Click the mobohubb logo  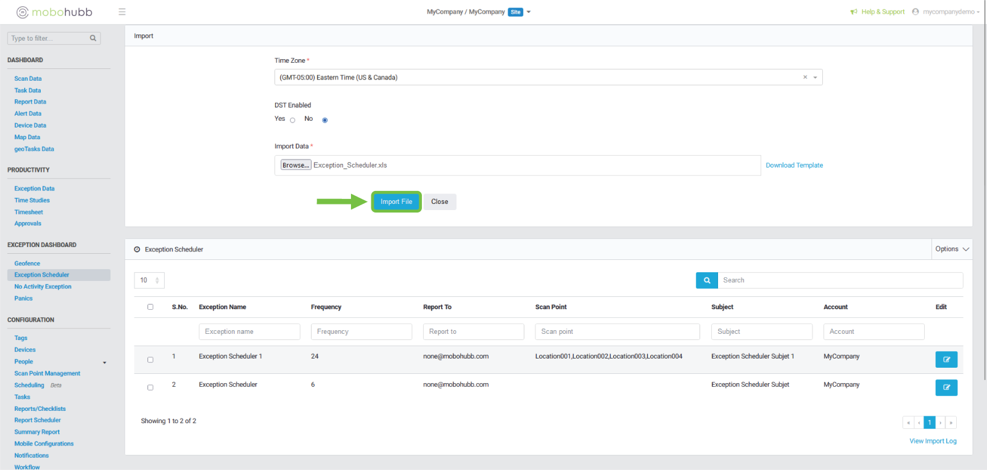[x=54, y=12]
